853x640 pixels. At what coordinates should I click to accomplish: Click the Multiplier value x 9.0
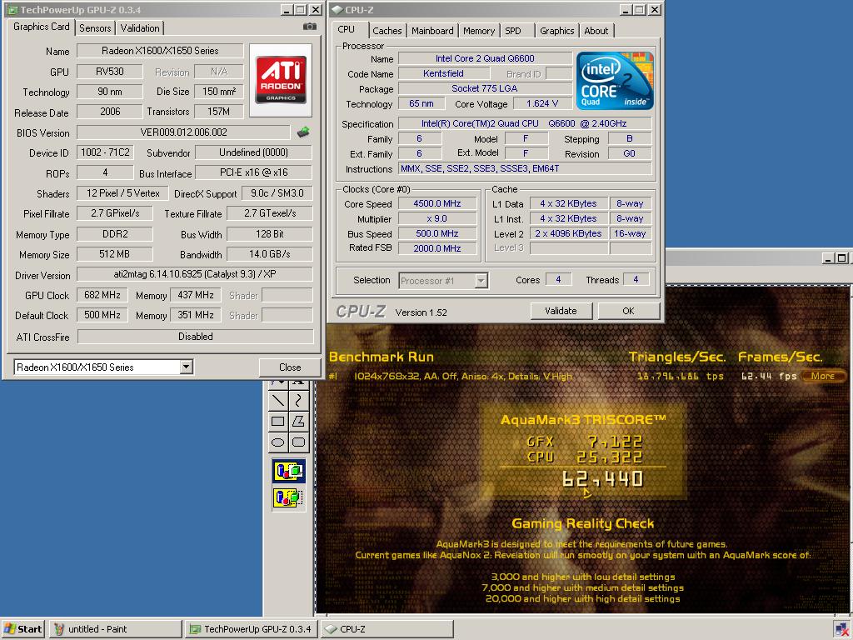(x=437, y=218)
